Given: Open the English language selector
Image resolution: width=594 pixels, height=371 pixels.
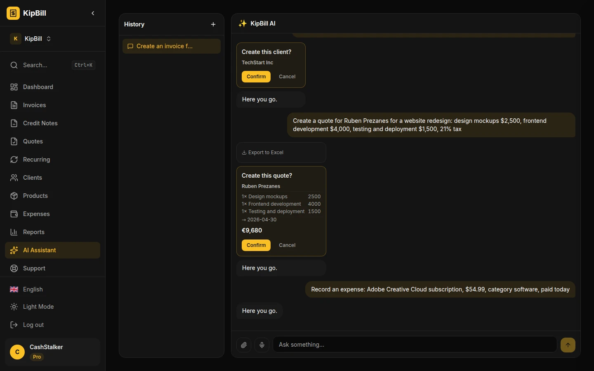Looking at the screenshot, I should pos(33,289).
